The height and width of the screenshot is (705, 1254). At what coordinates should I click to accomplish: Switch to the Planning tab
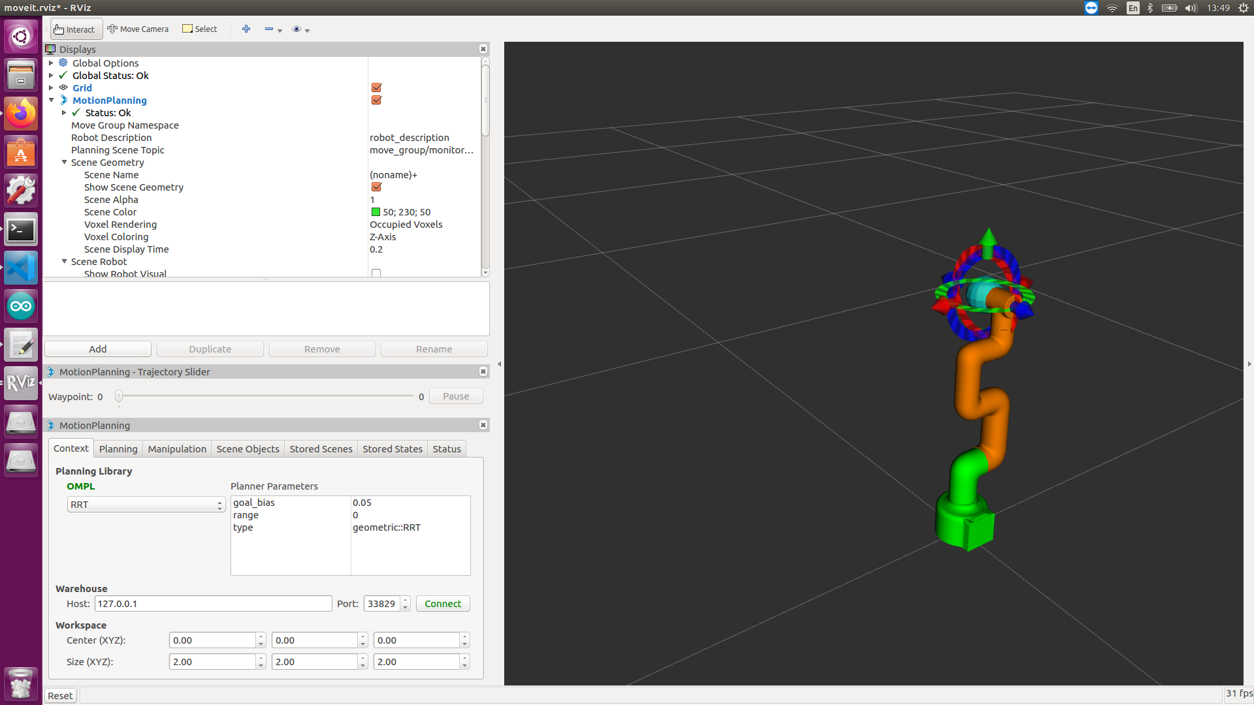point(118,449)
